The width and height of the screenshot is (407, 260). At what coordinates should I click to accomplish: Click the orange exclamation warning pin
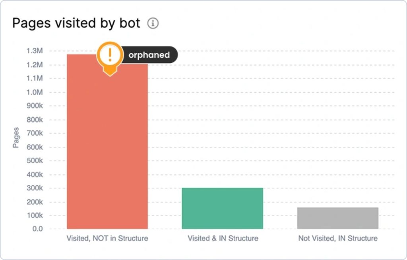coord(110,55)
